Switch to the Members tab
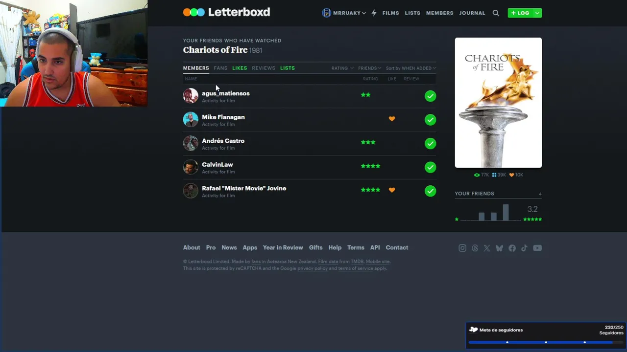627x352 pixels. tap(196, 68)
